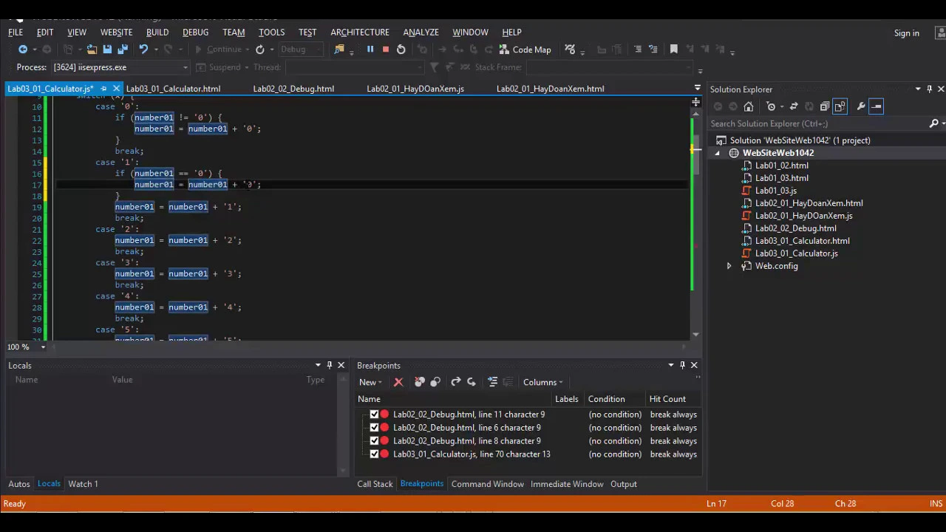Click the Locals panel vertical scrollbar
The height and width of the screenshot is (532, 946).
[x=341, y=425]
